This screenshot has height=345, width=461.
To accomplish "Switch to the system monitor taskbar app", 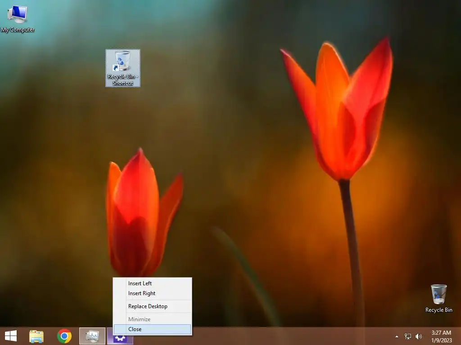I will 92,336.
